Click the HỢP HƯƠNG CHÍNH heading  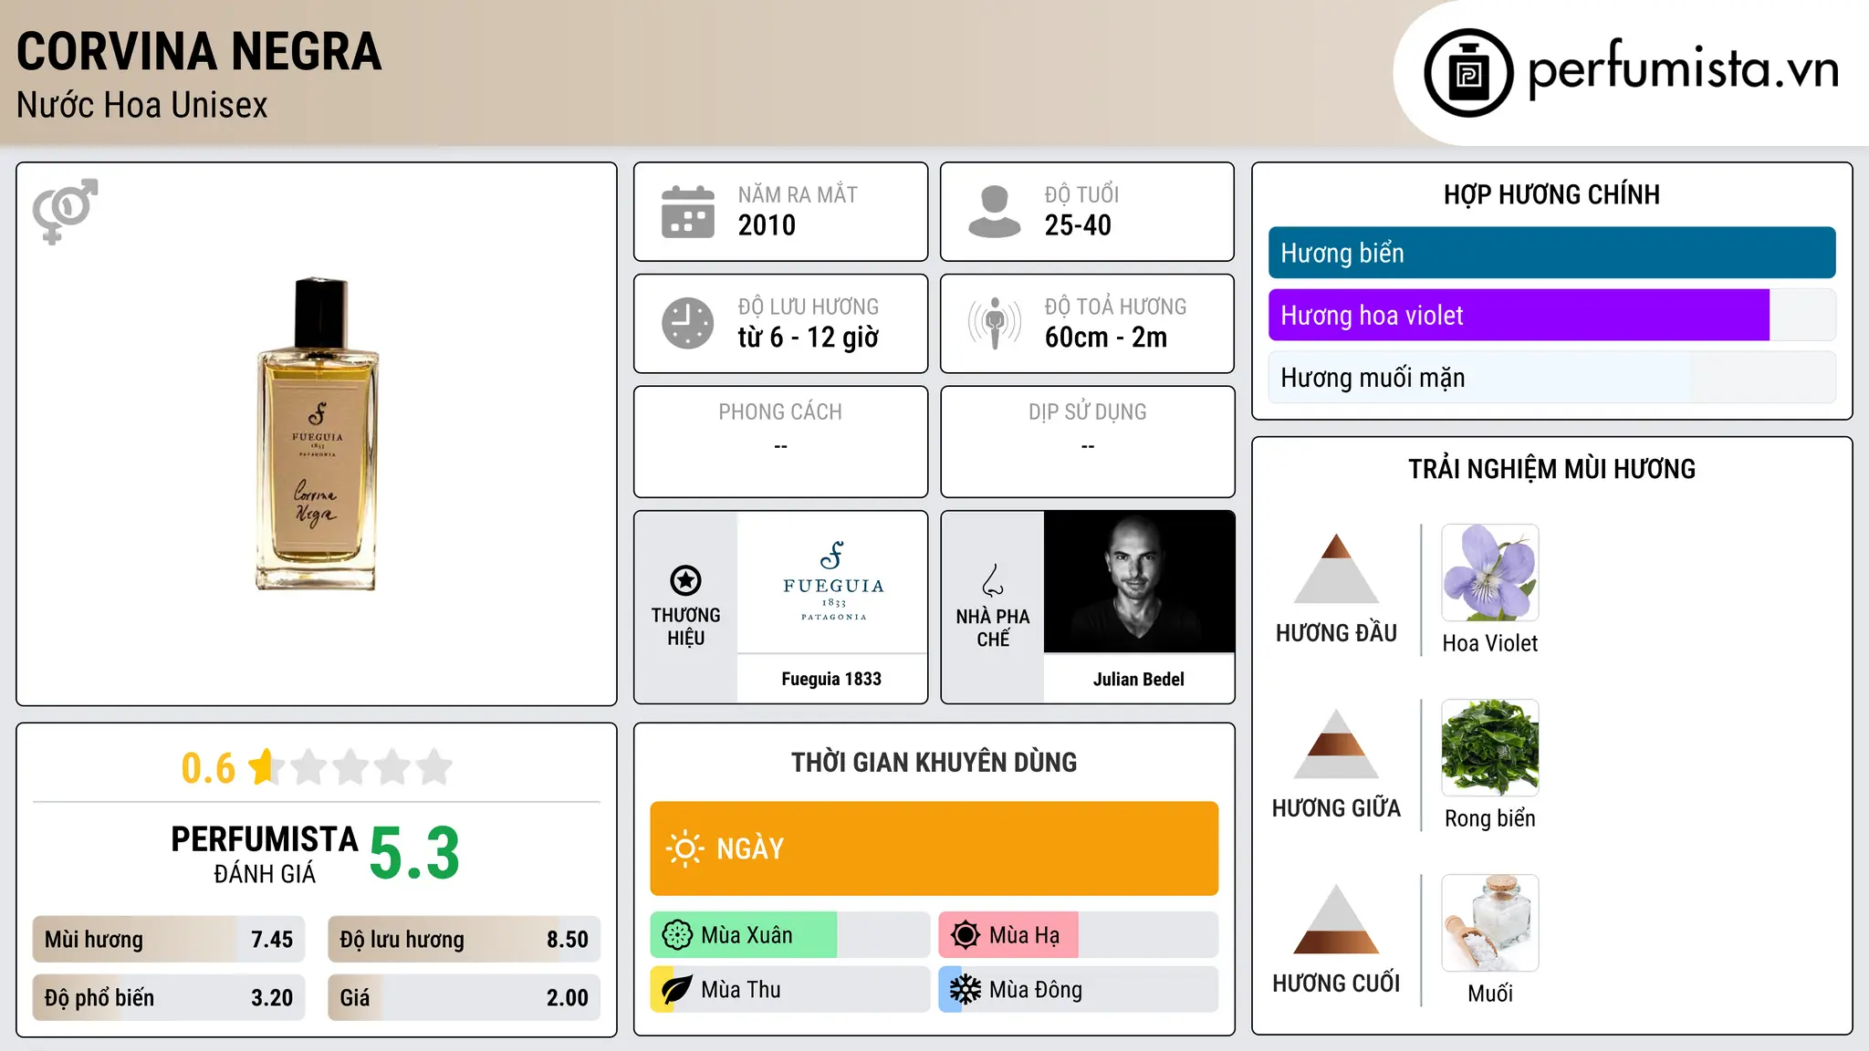tap(1552, 194)
